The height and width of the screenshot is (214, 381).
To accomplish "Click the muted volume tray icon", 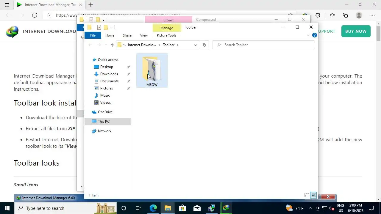I will pos(332,208).
